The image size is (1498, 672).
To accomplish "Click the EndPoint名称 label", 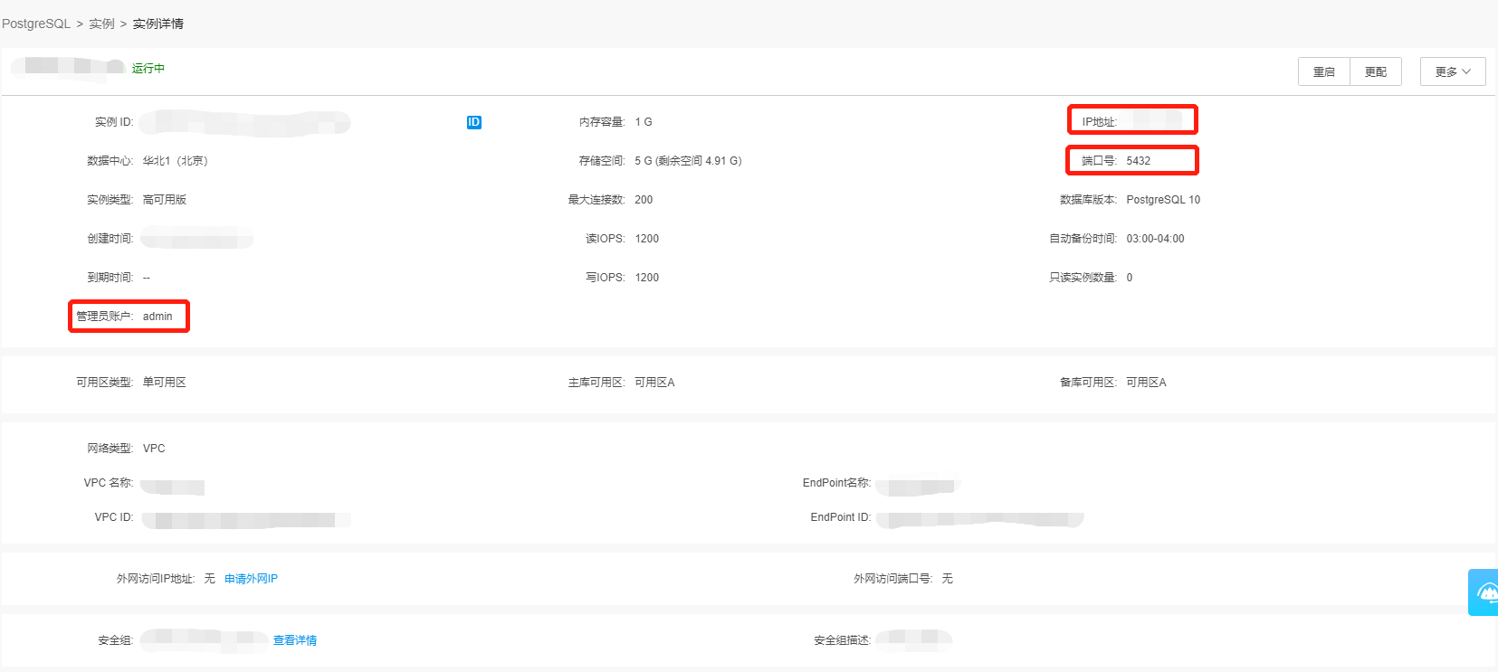I will point(837,483).
